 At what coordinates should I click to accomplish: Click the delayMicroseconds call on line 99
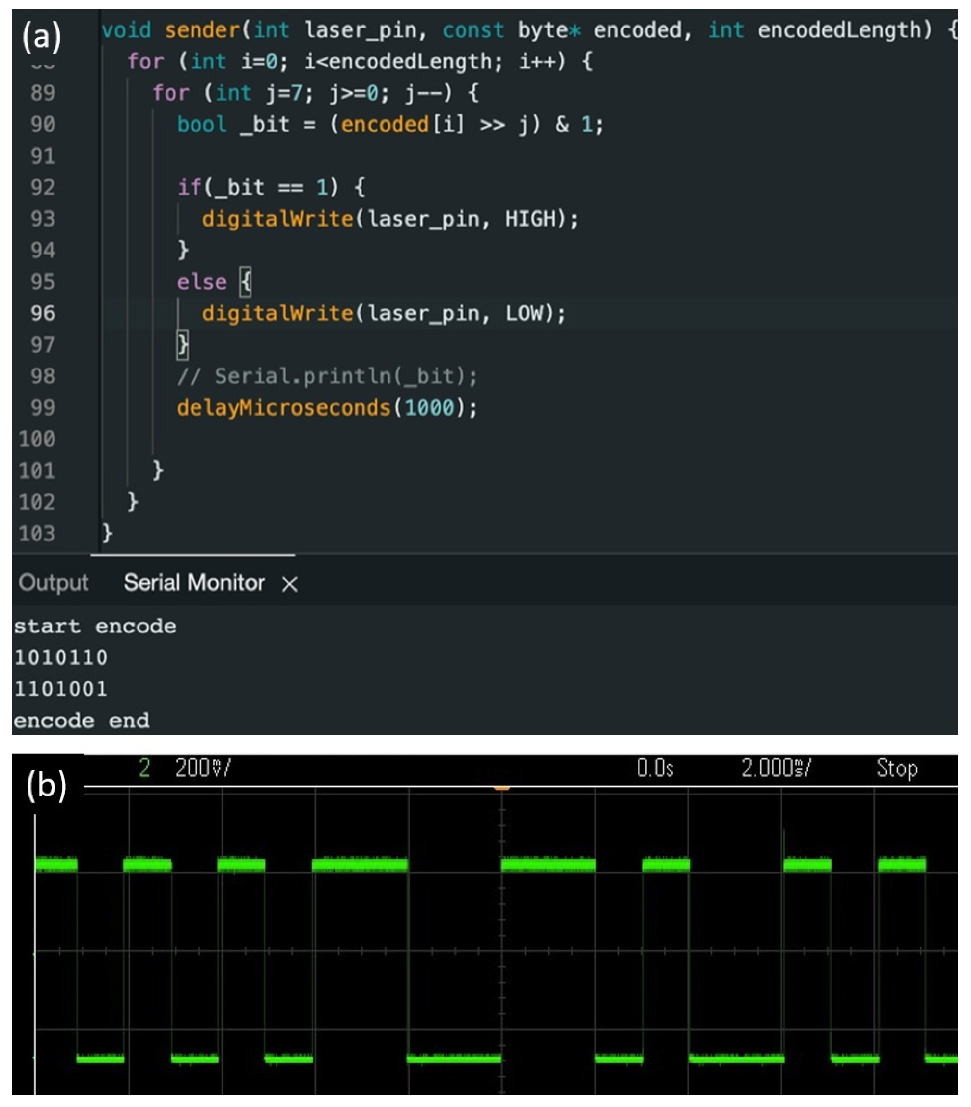(283, 407)
